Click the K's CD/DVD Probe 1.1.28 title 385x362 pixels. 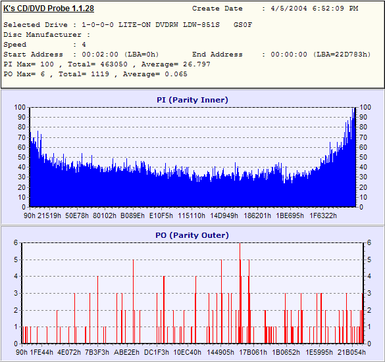pos(49,9)
